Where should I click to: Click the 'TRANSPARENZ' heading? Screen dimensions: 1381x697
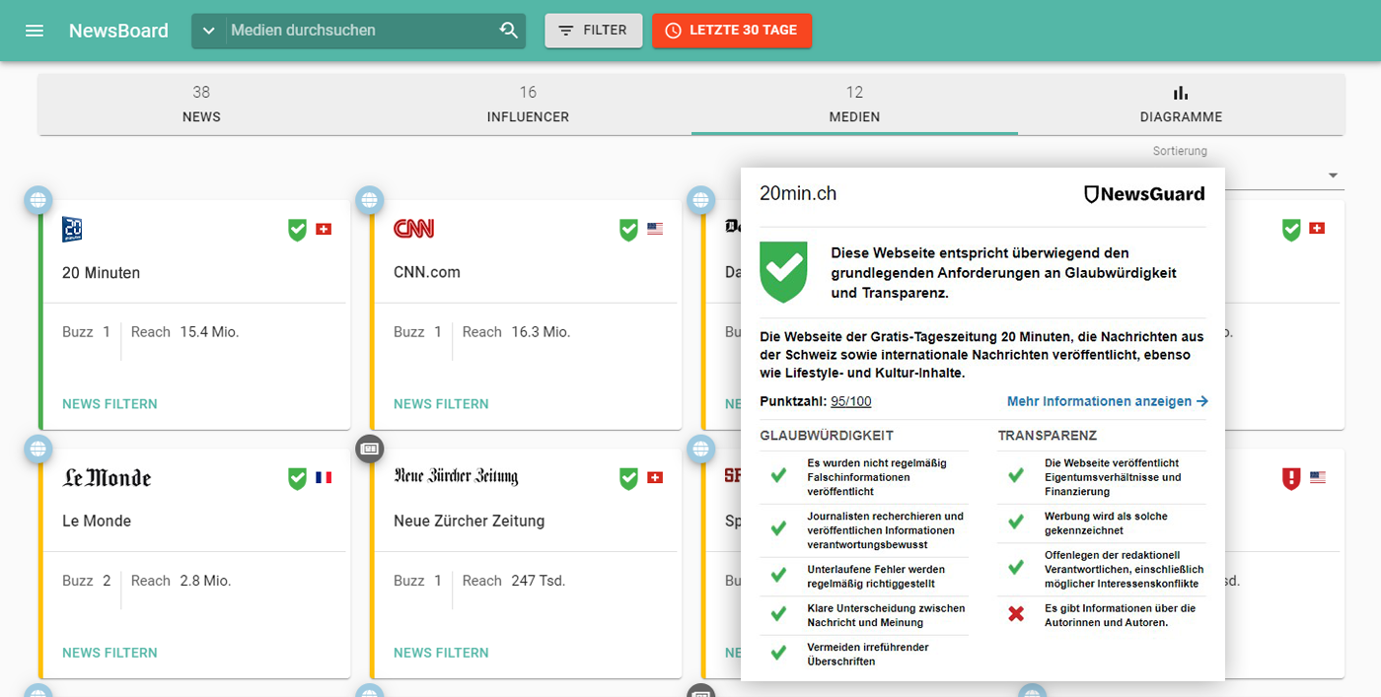point(1048,436)
